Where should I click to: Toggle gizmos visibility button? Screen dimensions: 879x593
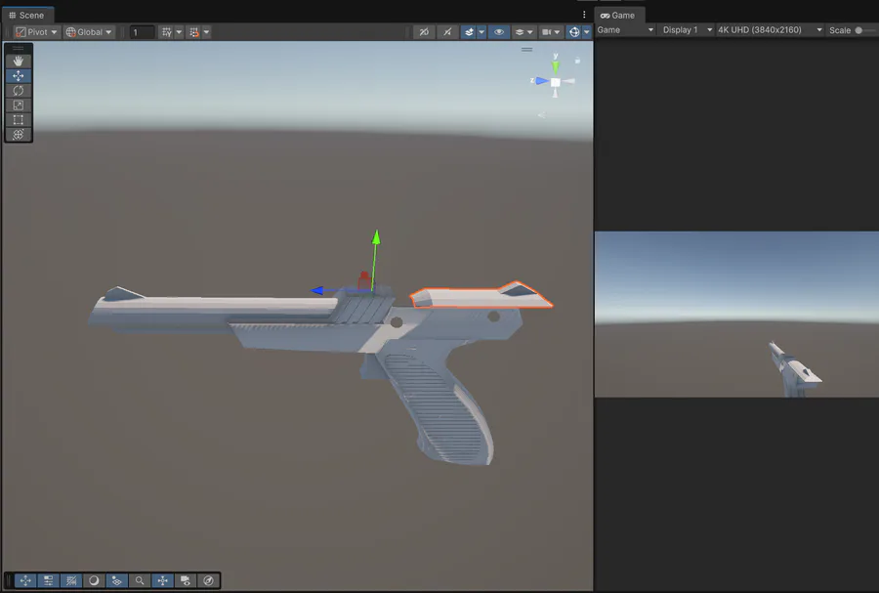[x=574, y=32]
